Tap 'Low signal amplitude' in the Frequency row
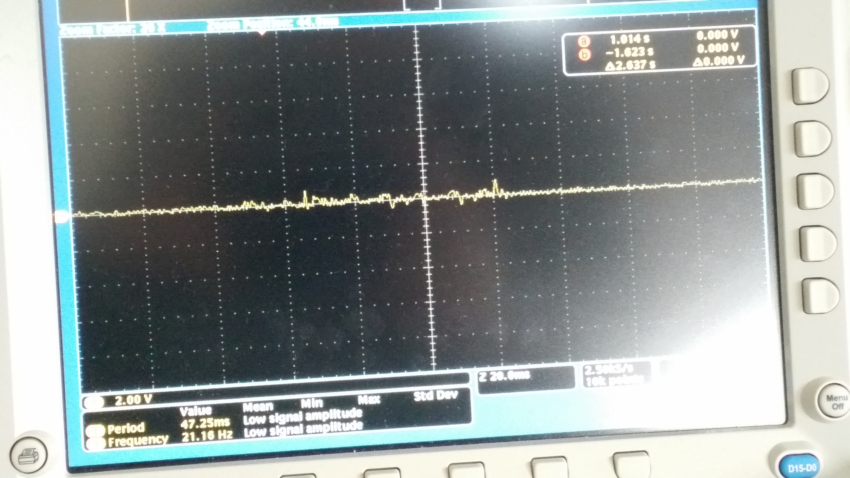The height and width of the screenshot is (478, 850). tap(303, 429)
